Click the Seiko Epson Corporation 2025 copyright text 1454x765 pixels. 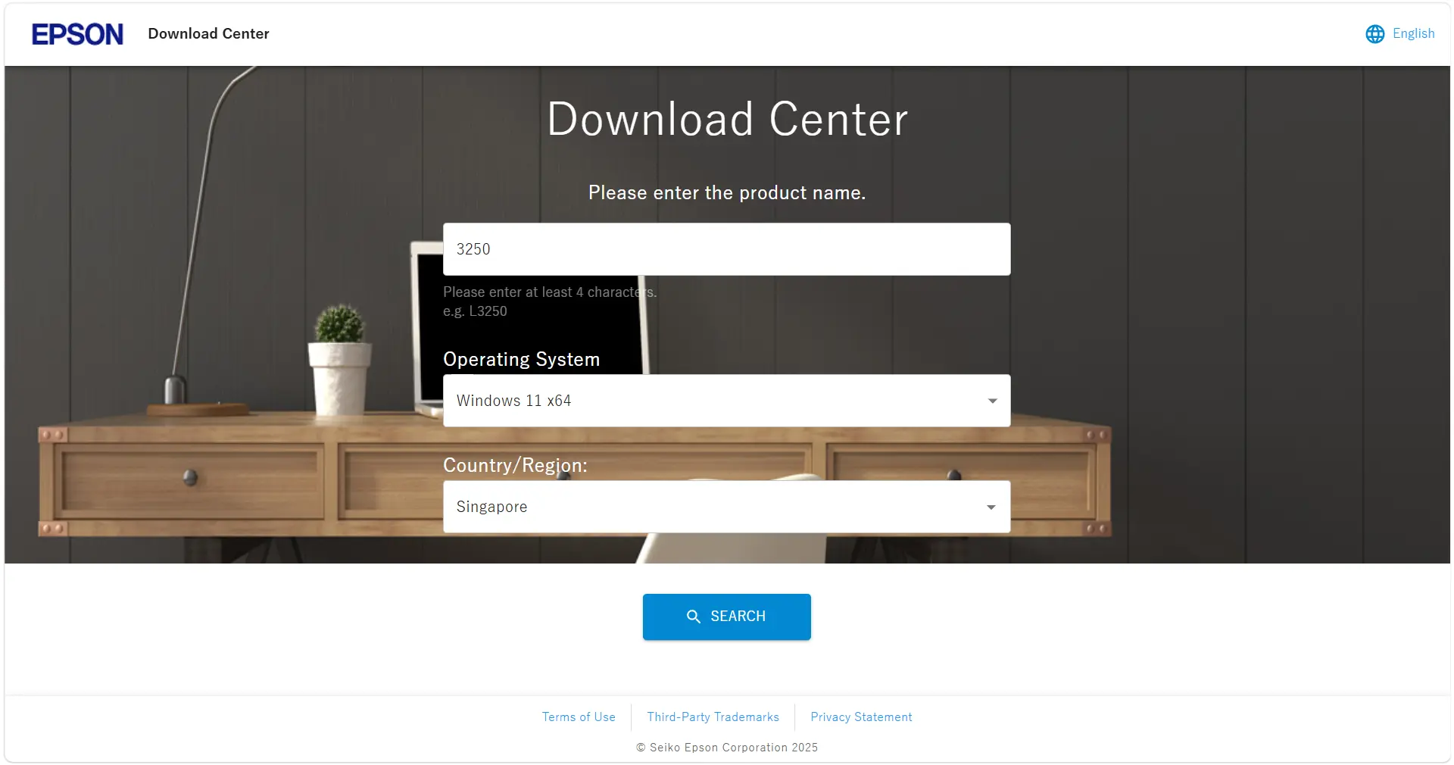click(x=726, y=748)
